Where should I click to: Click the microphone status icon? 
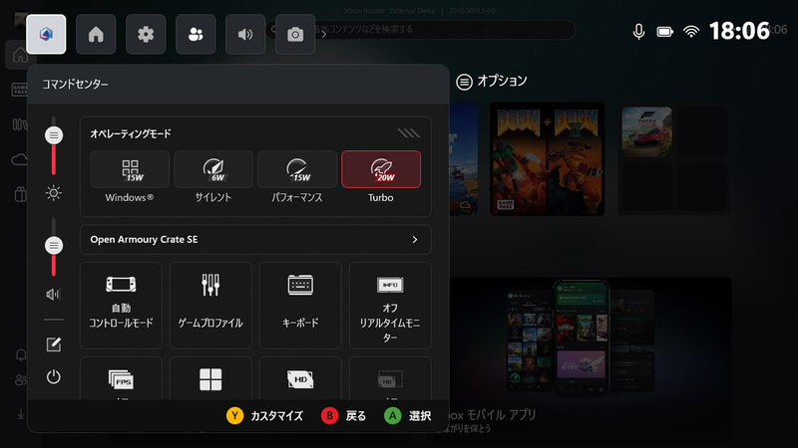[638, 32]
